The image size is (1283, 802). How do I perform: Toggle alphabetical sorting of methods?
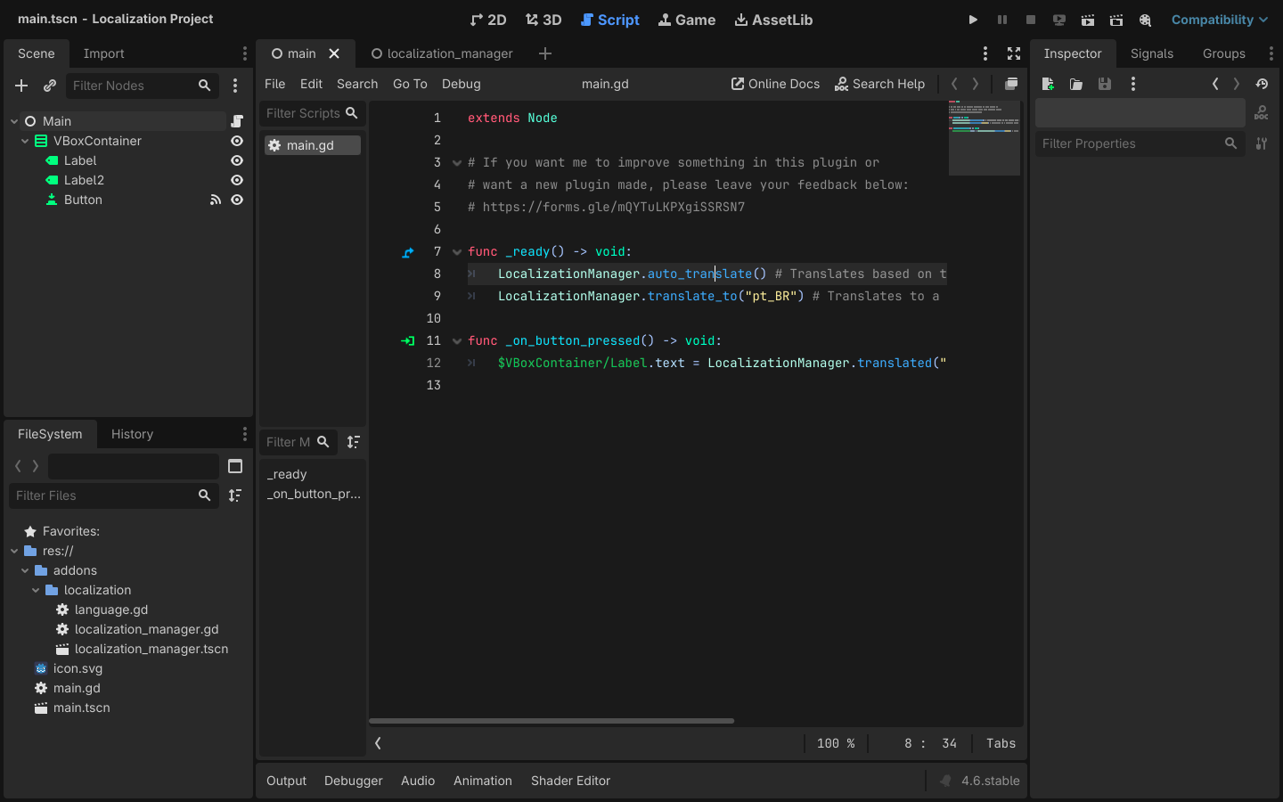point(354,442)
